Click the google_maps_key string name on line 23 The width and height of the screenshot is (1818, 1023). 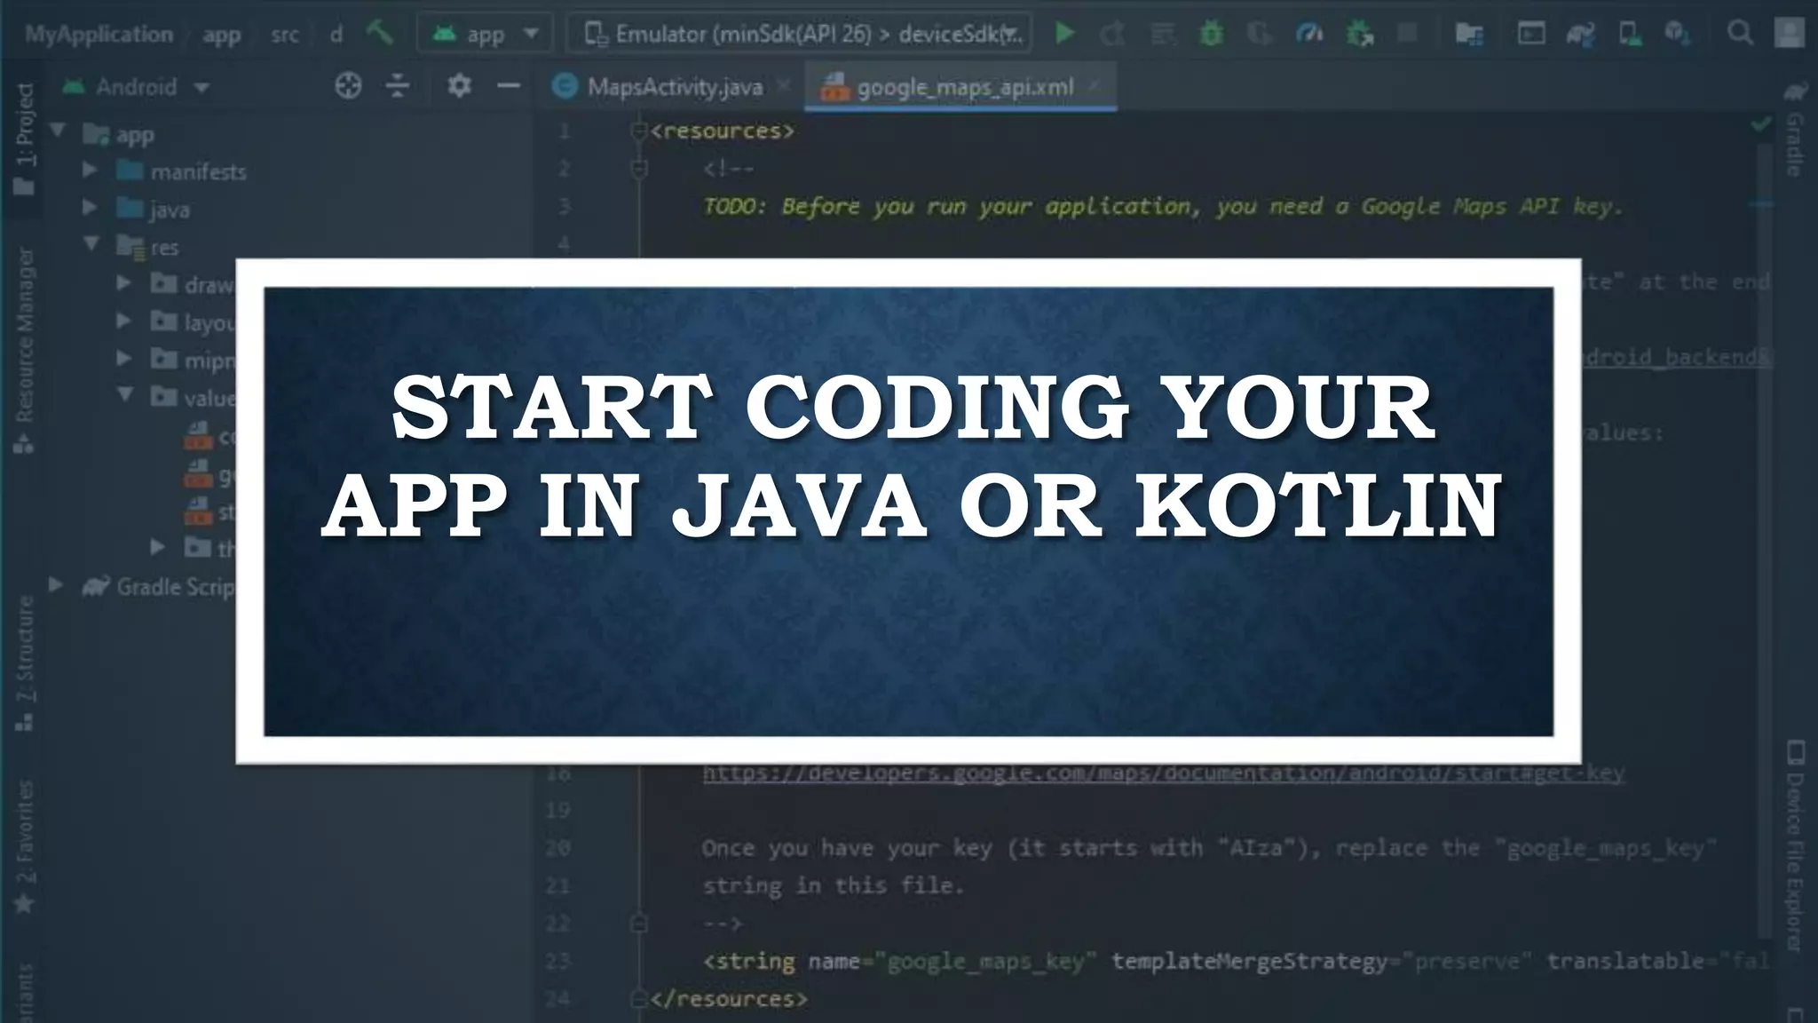(x=985, y=962)
